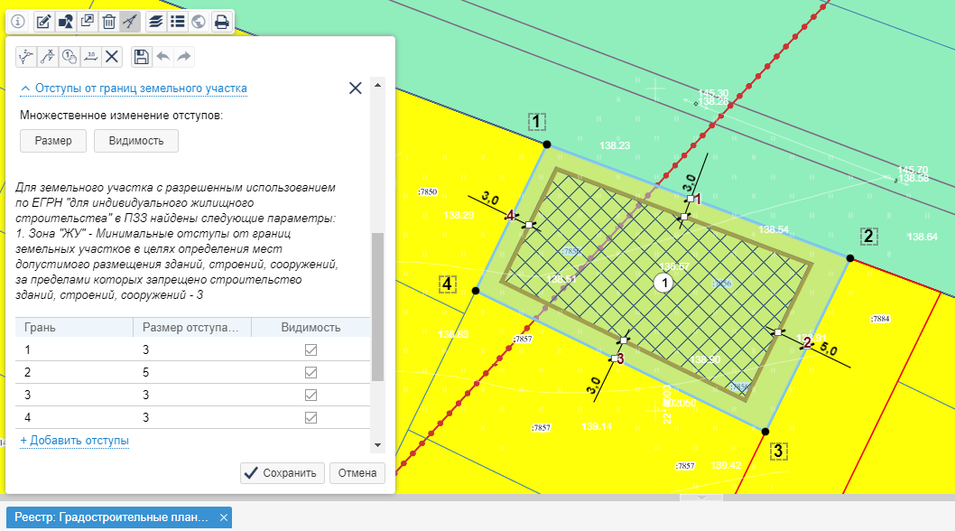Click the panel scrollbar down arrow
The image size is (955, 531).
[x=377, y=445]
